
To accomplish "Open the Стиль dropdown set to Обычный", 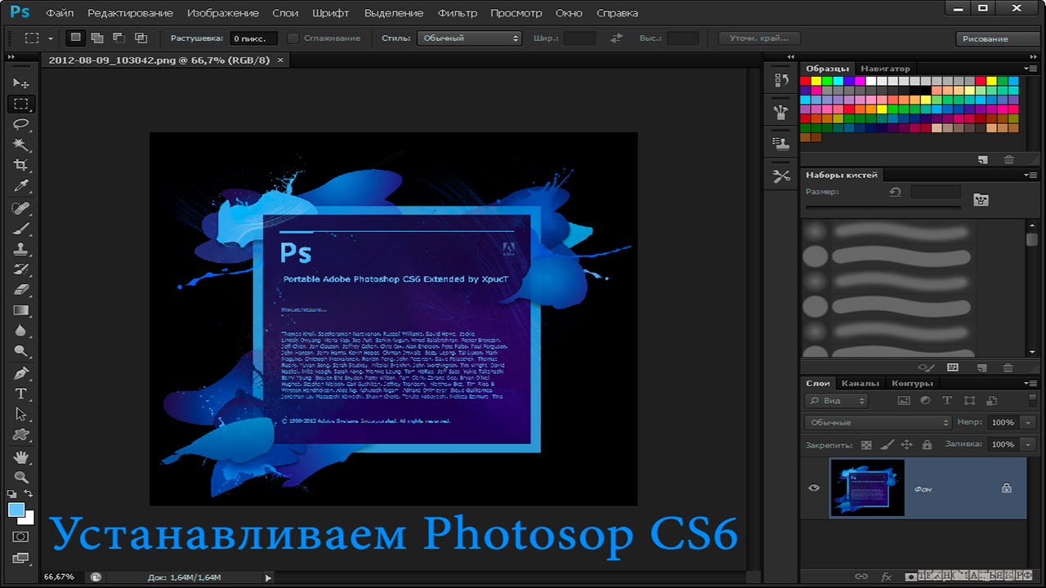I will click(x=469, y=38).
